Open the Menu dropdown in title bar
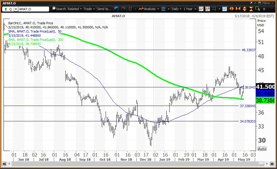Image resolution: width=277 pixels, height=169 pixels. 267,3
